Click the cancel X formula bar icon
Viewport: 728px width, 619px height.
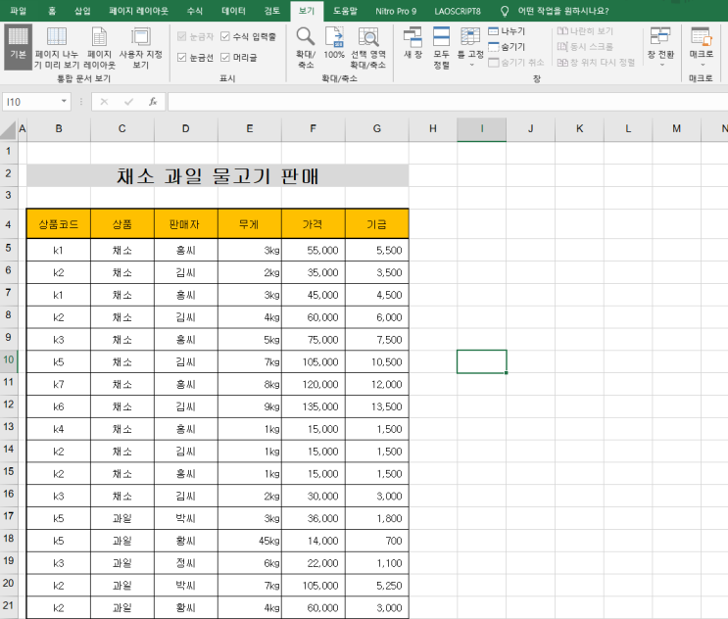click(x=104, y=102)
